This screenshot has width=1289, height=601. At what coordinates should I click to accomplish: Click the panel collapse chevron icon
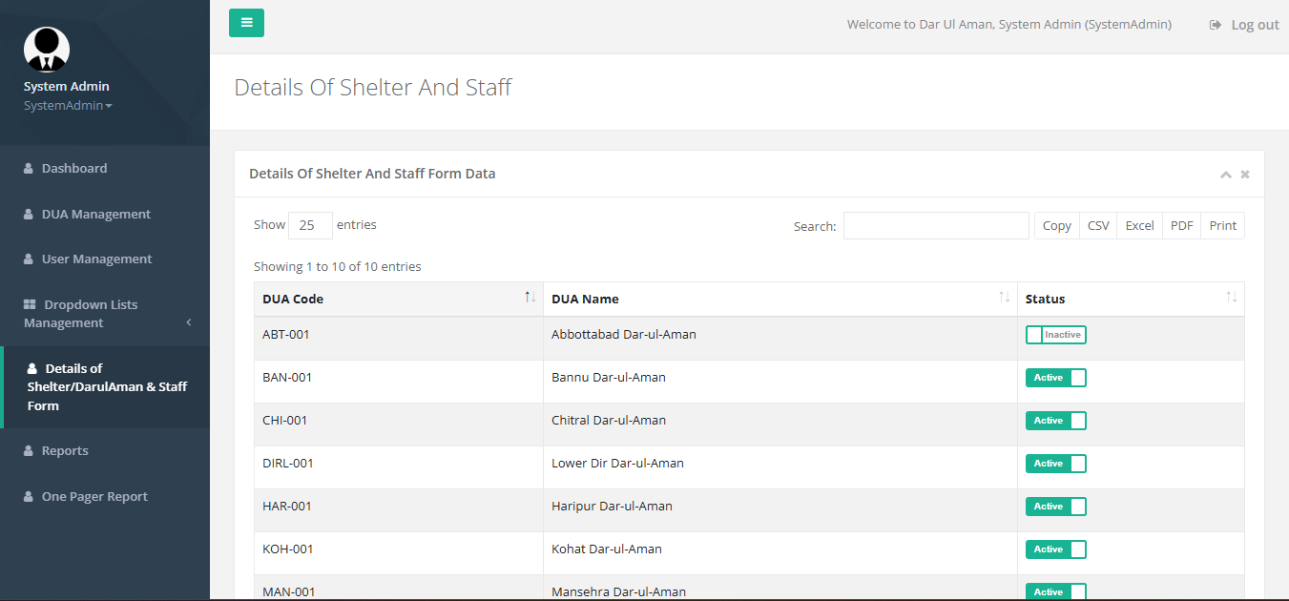tap(1225, 175)
